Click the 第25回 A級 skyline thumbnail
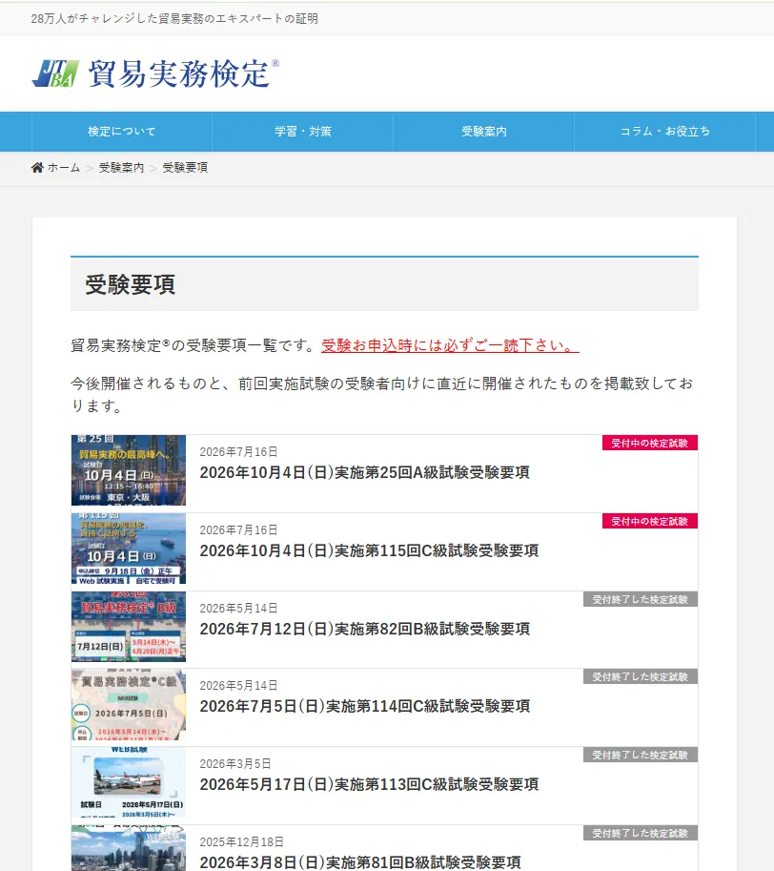The height and width of the screenshot is (871, 774). (129, 470)
